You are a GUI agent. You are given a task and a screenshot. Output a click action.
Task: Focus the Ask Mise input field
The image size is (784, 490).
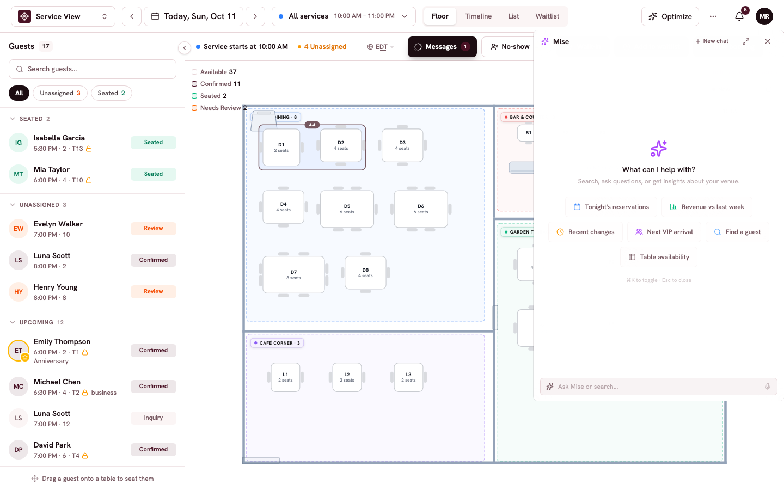(659, 387)
